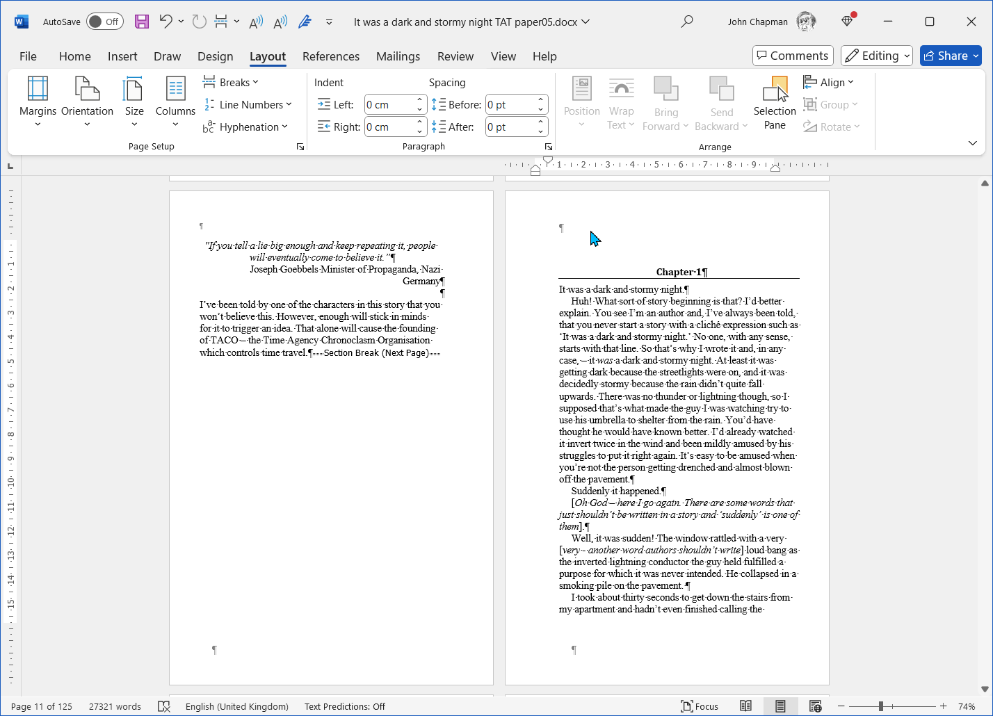
Task: Click the zoom slider handle
Action: coord(881,706)
